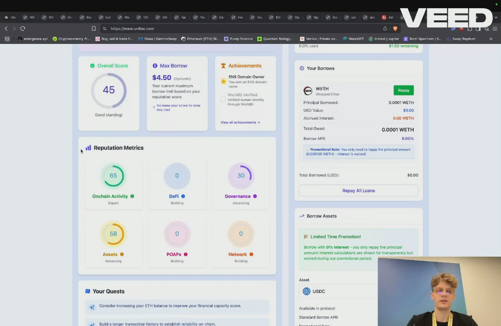Click the Promotional Rate notice box

(359, 152)
